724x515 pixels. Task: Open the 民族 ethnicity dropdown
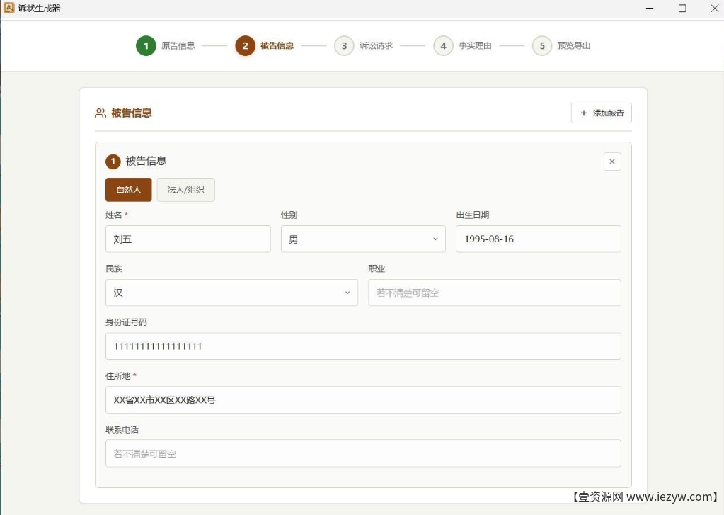click(231, 293)
